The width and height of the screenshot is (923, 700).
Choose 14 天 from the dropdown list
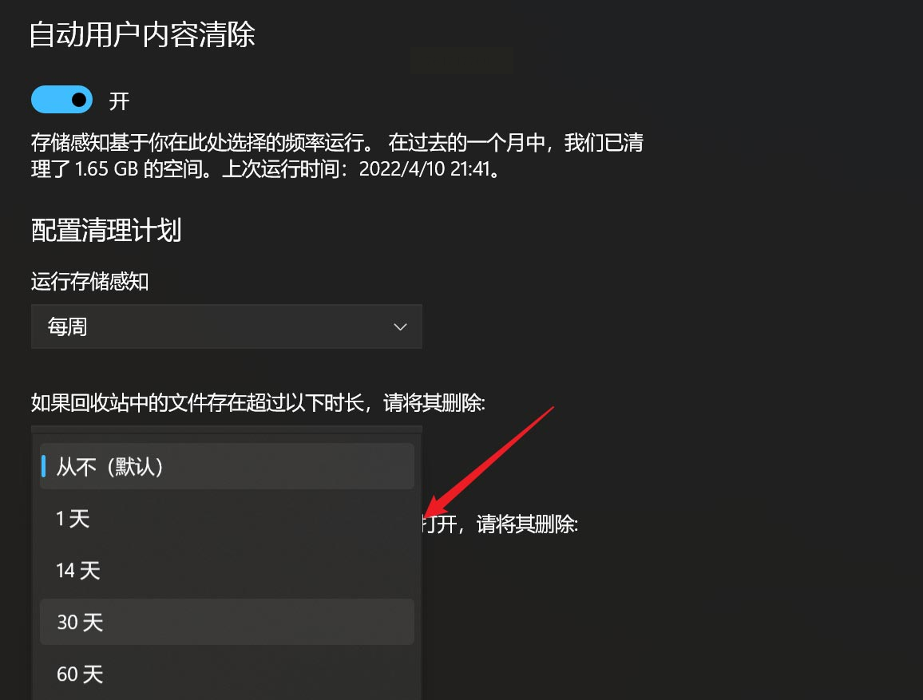click(x=227, y=570)
